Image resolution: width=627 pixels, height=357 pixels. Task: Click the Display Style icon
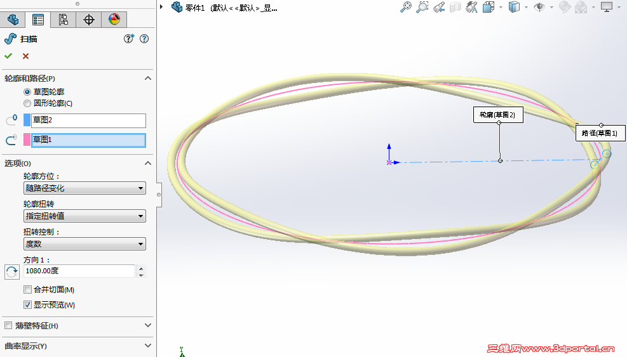click(514, 7)
